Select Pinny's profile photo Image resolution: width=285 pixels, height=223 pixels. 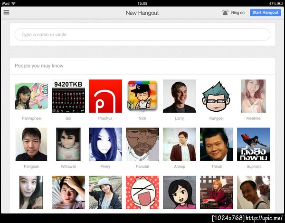[x=105, y=144]
